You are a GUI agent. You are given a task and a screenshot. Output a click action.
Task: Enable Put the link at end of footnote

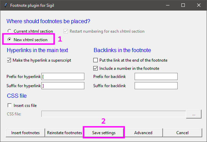pos(96,60)
